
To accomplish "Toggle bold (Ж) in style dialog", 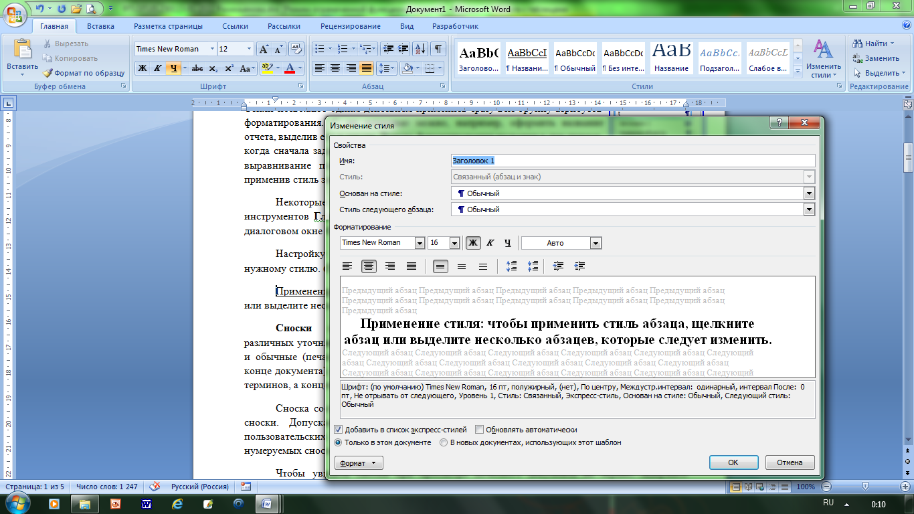I will click(473, 243).
